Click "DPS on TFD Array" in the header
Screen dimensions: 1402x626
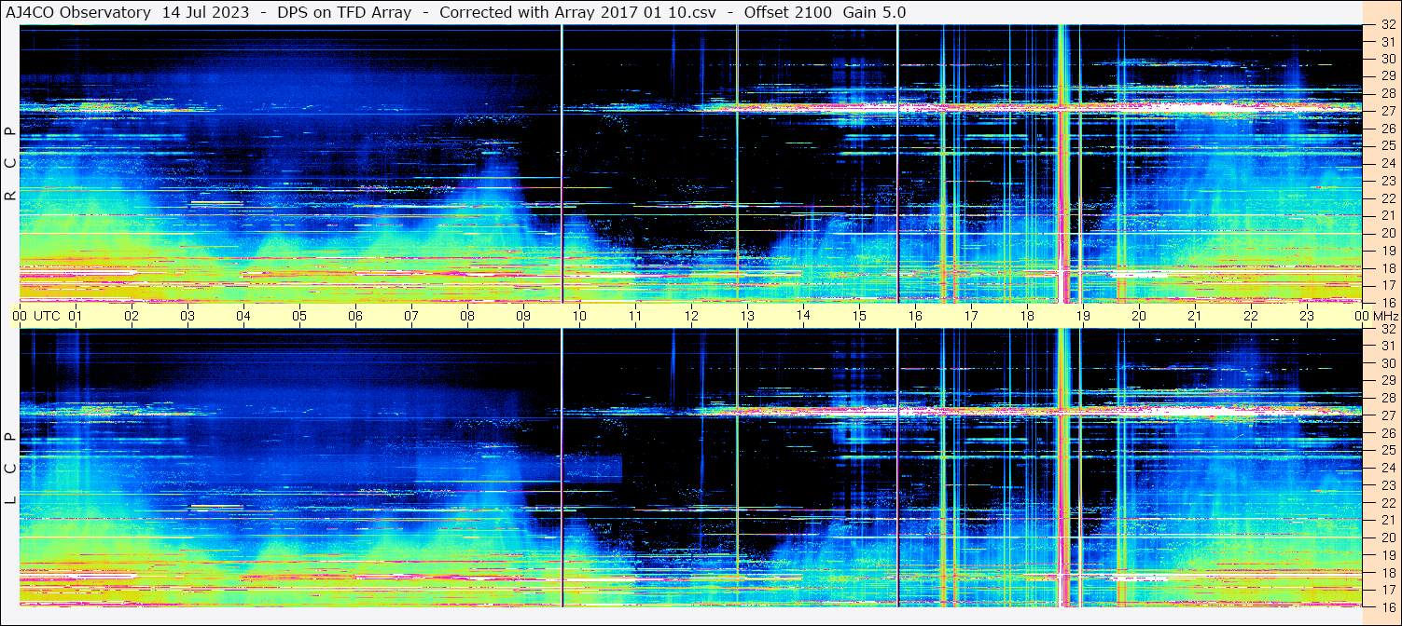click(x=344, y=13)
